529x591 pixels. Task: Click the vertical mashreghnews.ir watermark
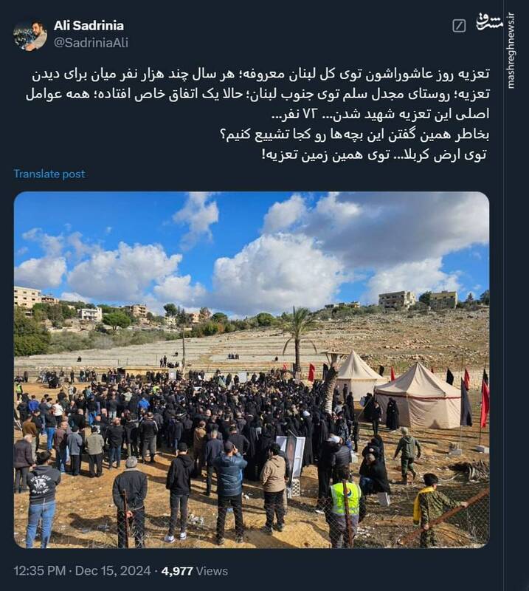(511, 50)
